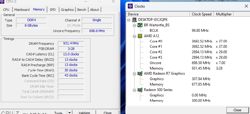Click the x 7.00 Uncore multiplier value
This screenshot has width=250, height=114.
(221, 63)
